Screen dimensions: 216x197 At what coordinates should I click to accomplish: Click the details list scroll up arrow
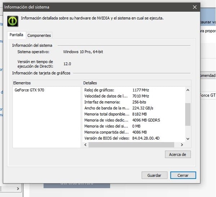188,90
